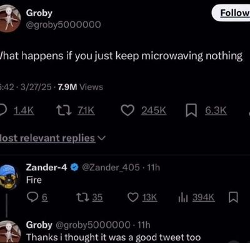View analytics icon showing 394K
This screenshot has width=250, height=243.
point(183,197)
